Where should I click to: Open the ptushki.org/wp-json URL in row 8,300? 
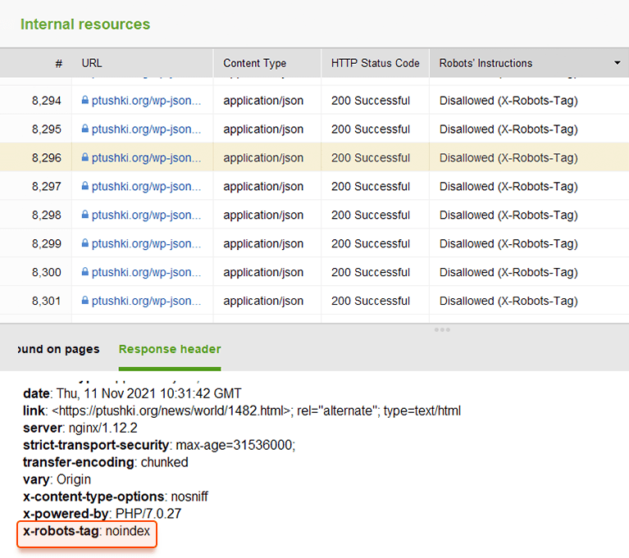point(146,272)
